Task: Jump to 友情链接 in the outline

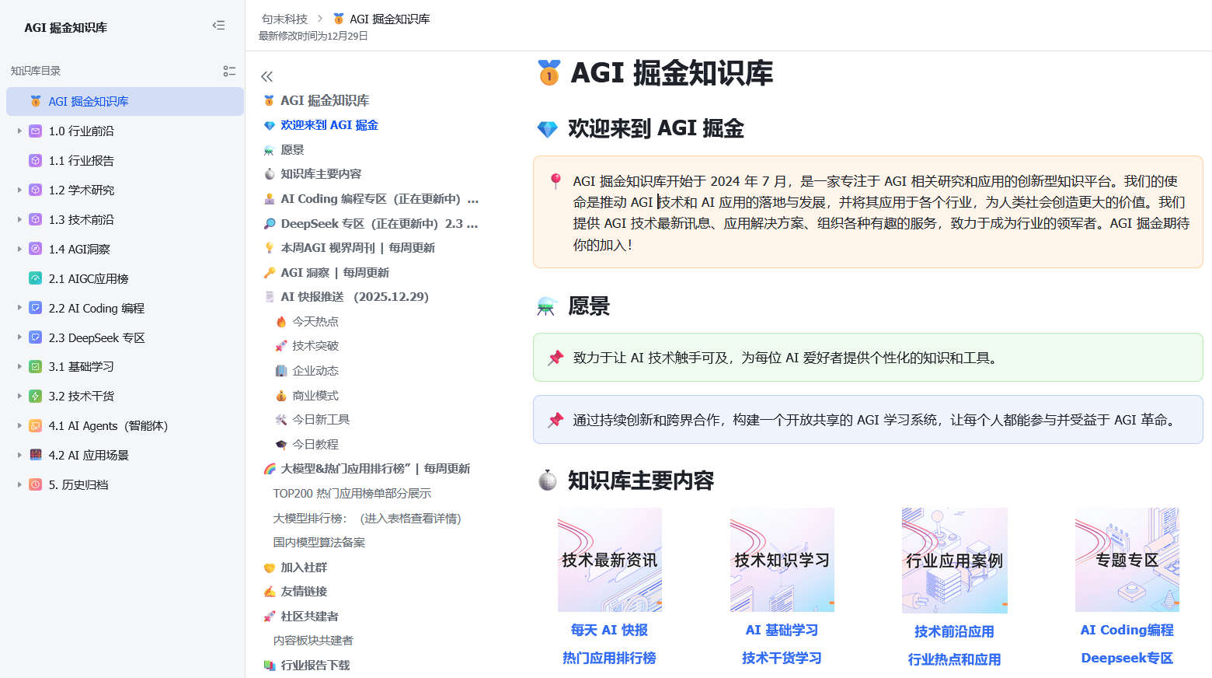Action: [304, 592]
